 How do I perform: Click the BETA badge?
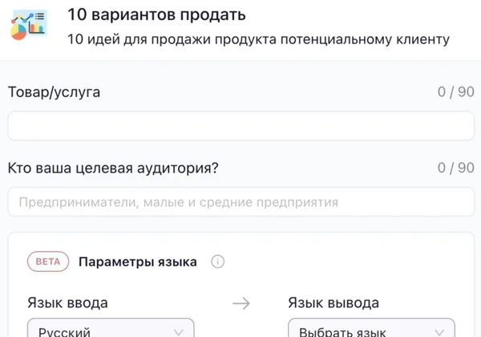[48, 262]
